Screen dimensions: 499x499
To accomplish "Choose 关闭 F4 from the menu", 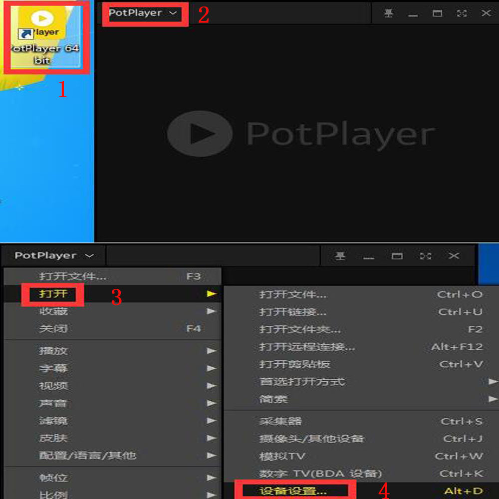I will click(x=113, y=328).
